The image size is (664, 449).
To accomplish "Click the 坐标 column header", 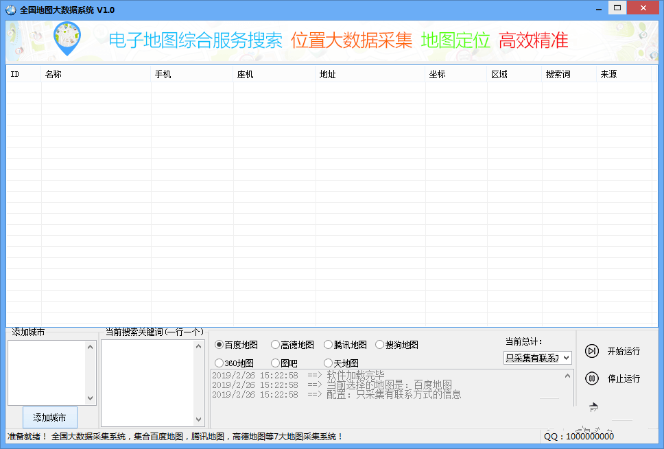I will 456,74.
